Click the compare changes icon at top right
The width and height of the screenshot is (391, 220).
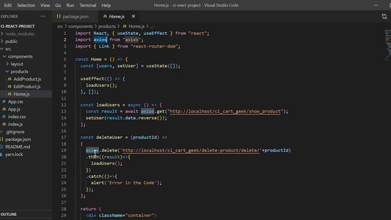[x=384, y=16]
